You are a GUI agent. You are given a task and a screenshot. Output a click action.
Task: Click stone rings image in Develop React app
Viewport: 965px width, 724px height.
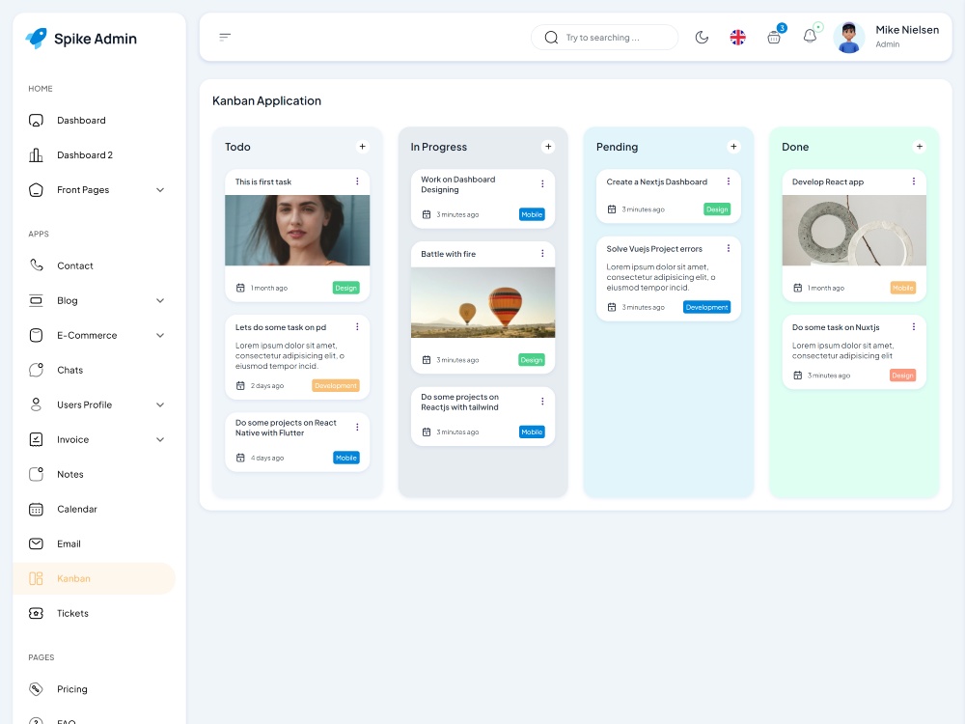coord(854,231)
